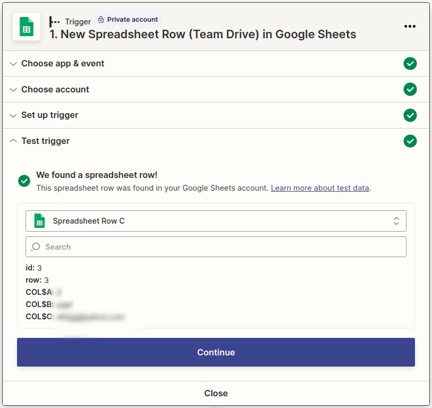Click the 'id: 3' data row

[x=33, y=268]
